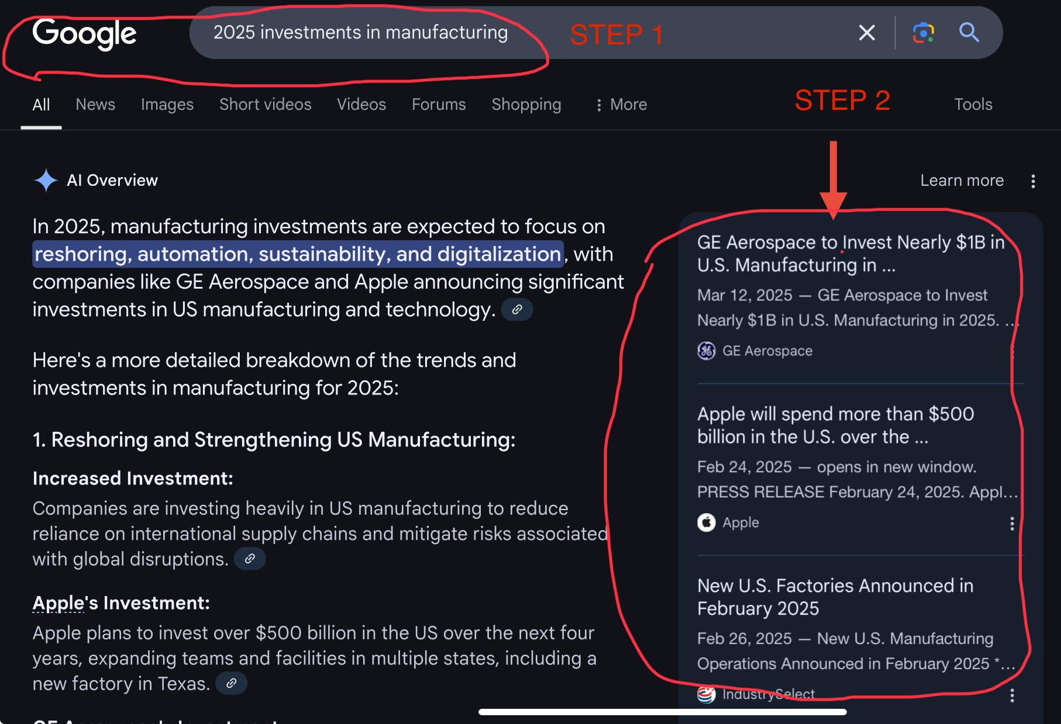Click link icon after global disruptions text
Image resolution: width=1061 pixels, height=724 pixels.
250,559
